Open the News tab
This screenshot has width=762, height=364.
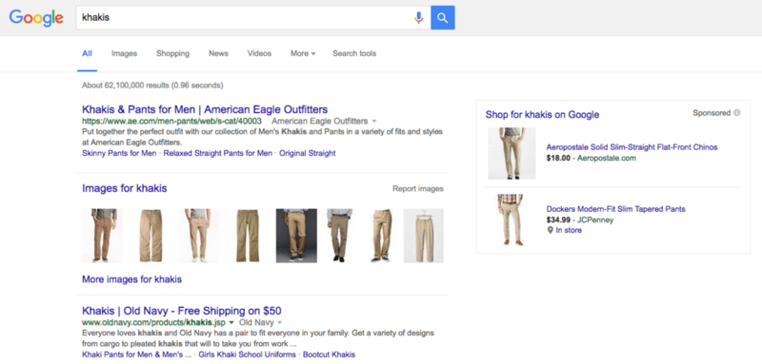[218, 54]
